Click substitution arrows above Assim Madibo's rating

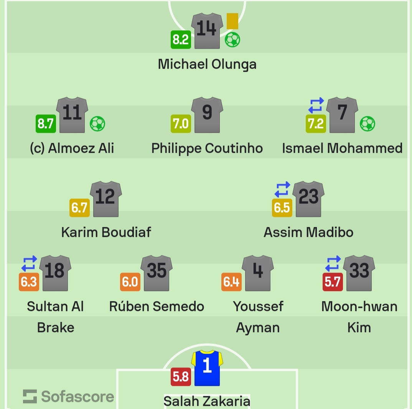tap(282, 190)
